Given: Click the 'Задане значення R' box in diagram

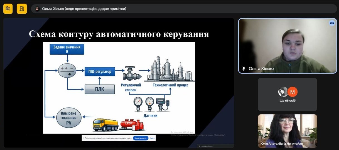Looking at the screenshot, I should (67, 49).
